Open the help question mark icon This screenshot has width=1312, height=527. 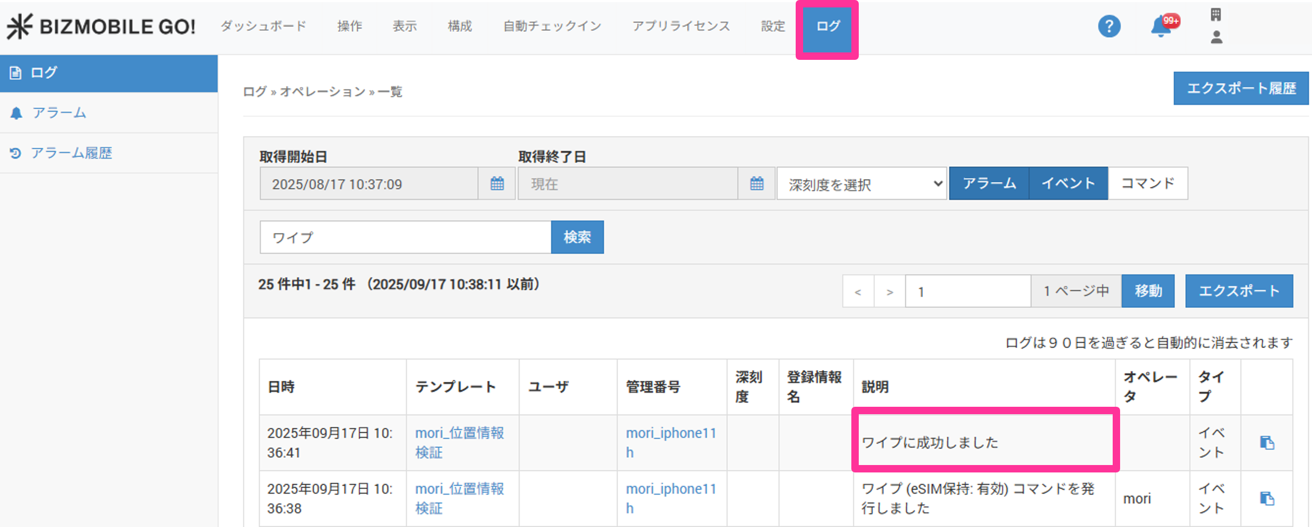tap(1108, 26)
